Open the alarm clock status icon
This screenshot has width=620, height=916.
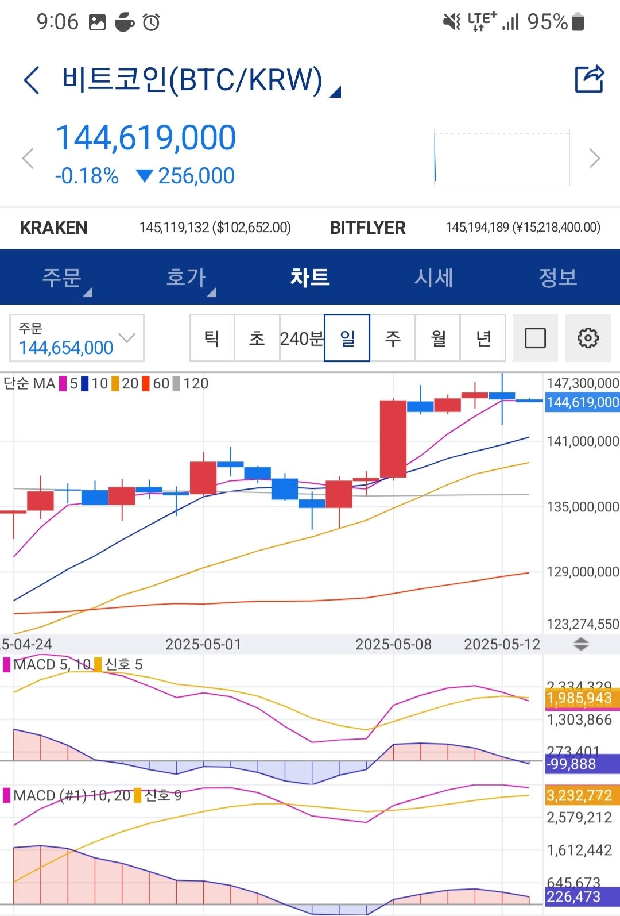pyautogui.click(x=152, y=22)
